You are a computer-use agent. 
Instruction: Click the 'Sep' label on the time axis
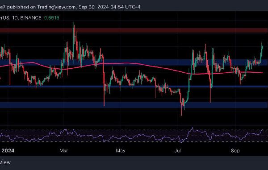click(x=235, y=150)
